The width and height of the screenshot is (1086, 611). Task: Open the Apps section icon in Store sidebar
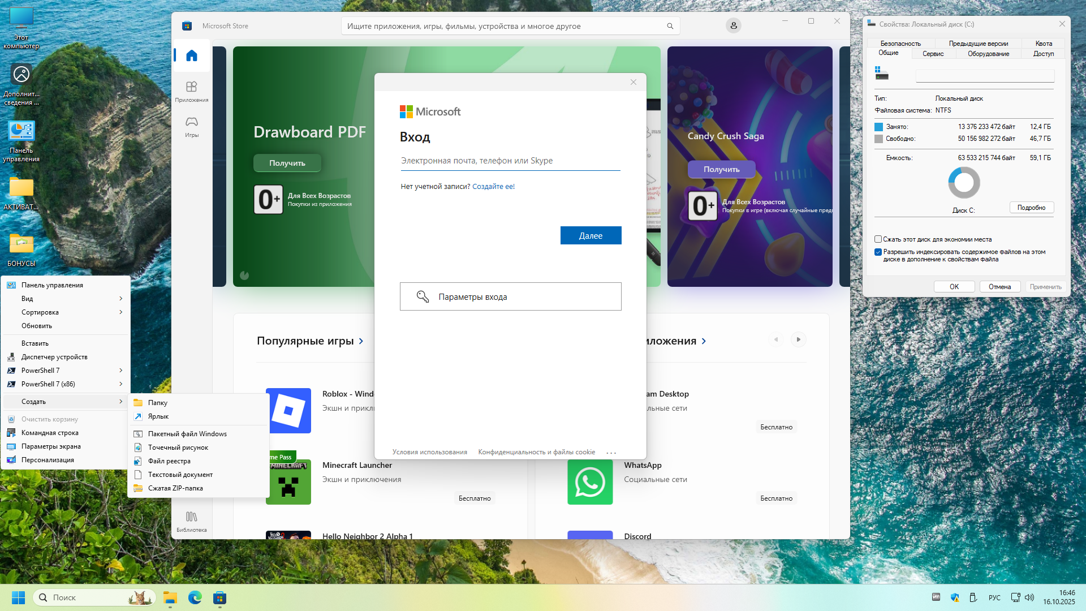(192, 87)
